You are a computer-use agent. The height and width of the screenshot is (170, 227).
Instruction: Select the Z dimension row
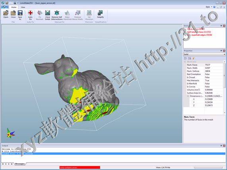pos(206,106)
